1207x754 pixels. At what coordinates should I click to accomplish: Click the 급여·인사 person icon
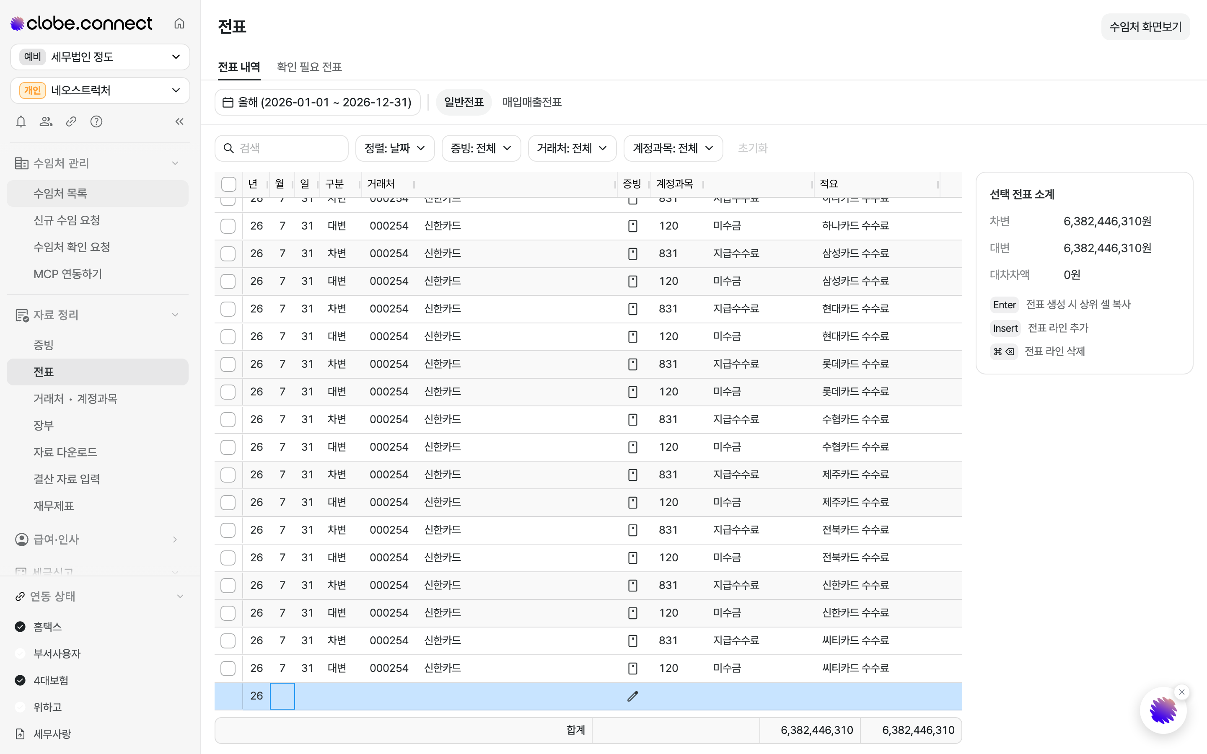tap(21, 540)
